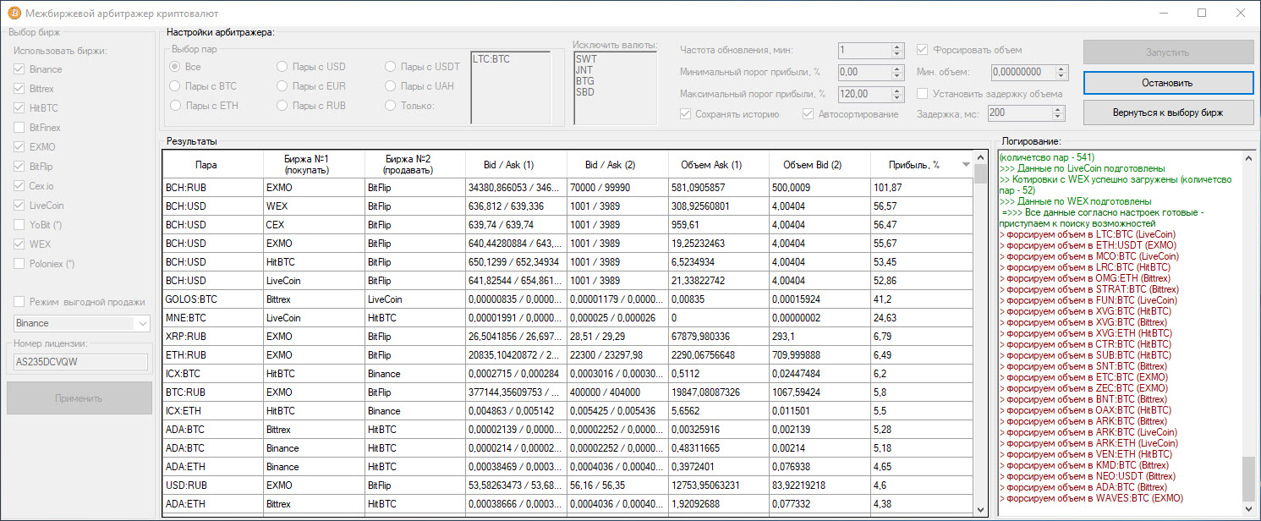Click the results table vertical scrollbar
The image size is (1261, 521).
[x=980, y=334]
